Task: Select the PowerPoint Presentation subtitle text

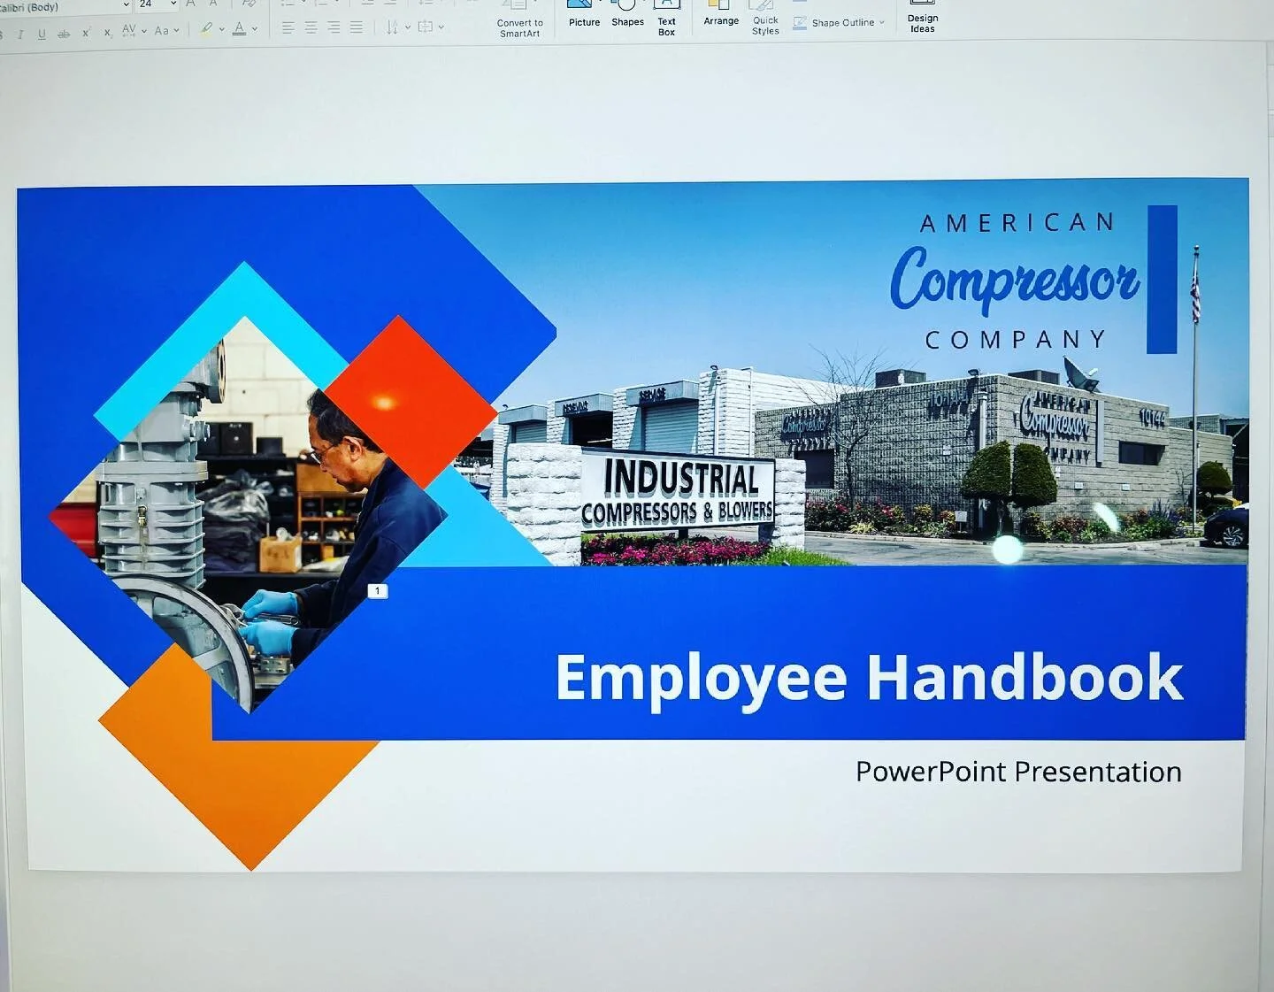Action: tap(1018, 773)
